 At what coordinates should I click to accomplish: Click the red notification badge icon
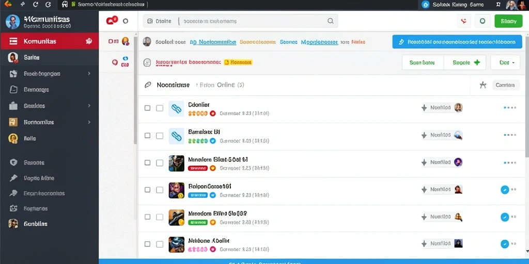112,21
